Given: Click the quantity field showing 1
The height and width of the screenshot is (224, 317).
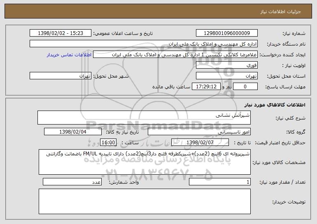Looking at the screenshot, I should pyautogui.click(x=220, y=182).
